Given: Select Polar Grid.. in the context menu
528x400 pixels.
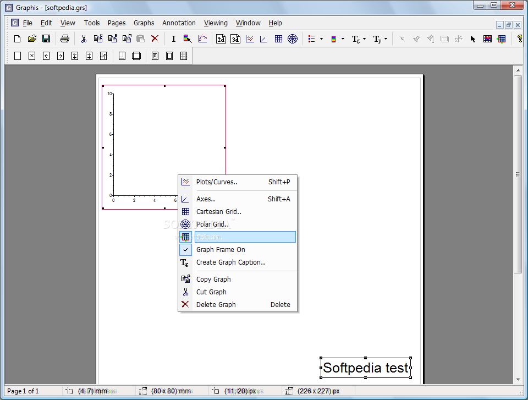Looking at the screenshot, I should [238, 224].
